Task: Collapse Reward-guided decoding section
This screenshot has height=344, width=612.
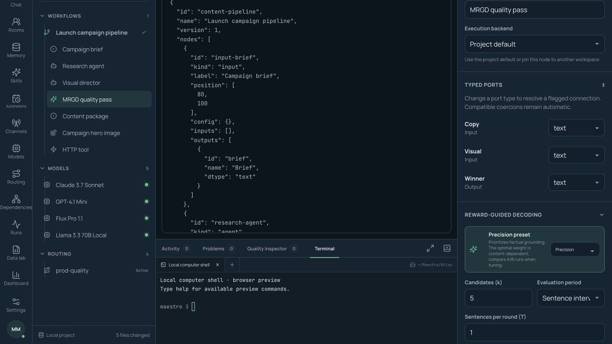Action: click(x=601, y=215)
